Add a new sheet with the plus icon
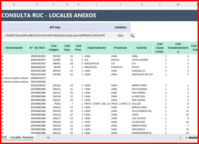The width and height of the screenshot is (199, 144). [48, 137]
